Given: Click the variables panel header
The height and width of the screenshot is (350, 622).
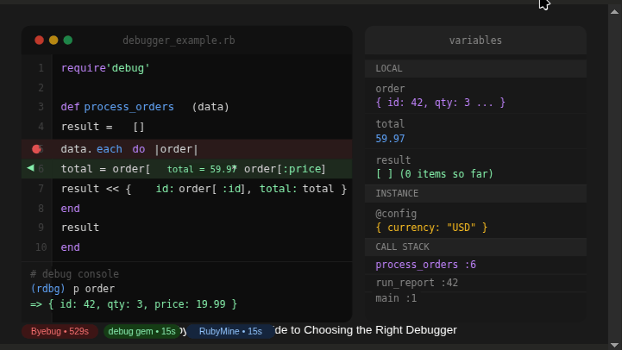Looking at the screenshot, I should click(x=475, y=41).
